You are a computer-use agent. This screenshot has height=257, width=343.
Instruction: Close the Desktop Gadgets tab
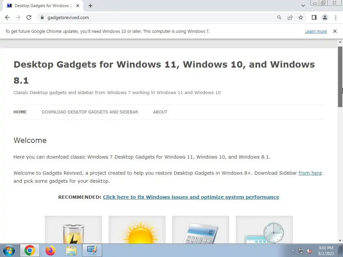(78, 6)
